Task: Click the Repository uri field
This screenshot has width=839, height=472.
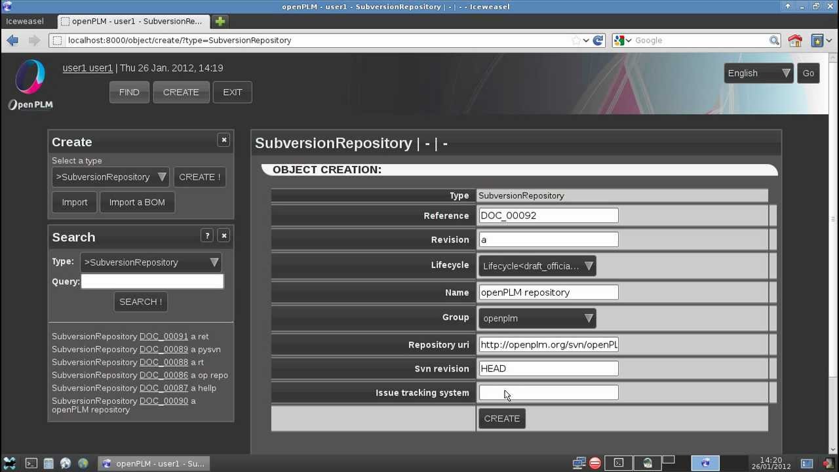Action: pos(549,345)
